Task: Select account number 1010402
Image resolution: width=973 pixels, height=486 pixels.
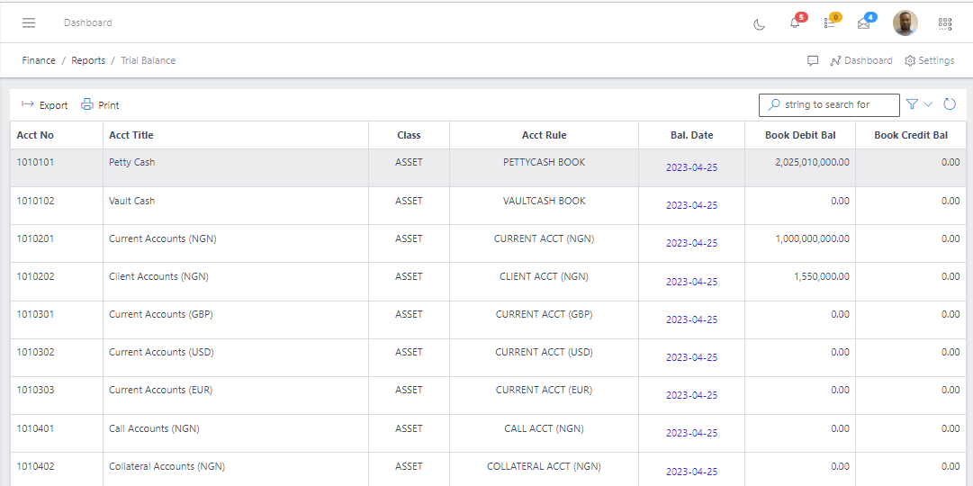Action: click(35, 467)
